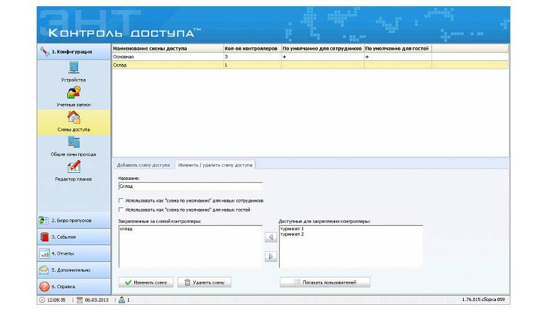Launch the Редактор планов icon
Viewport: 547px width, 311px height.
[x=73, y=167]
